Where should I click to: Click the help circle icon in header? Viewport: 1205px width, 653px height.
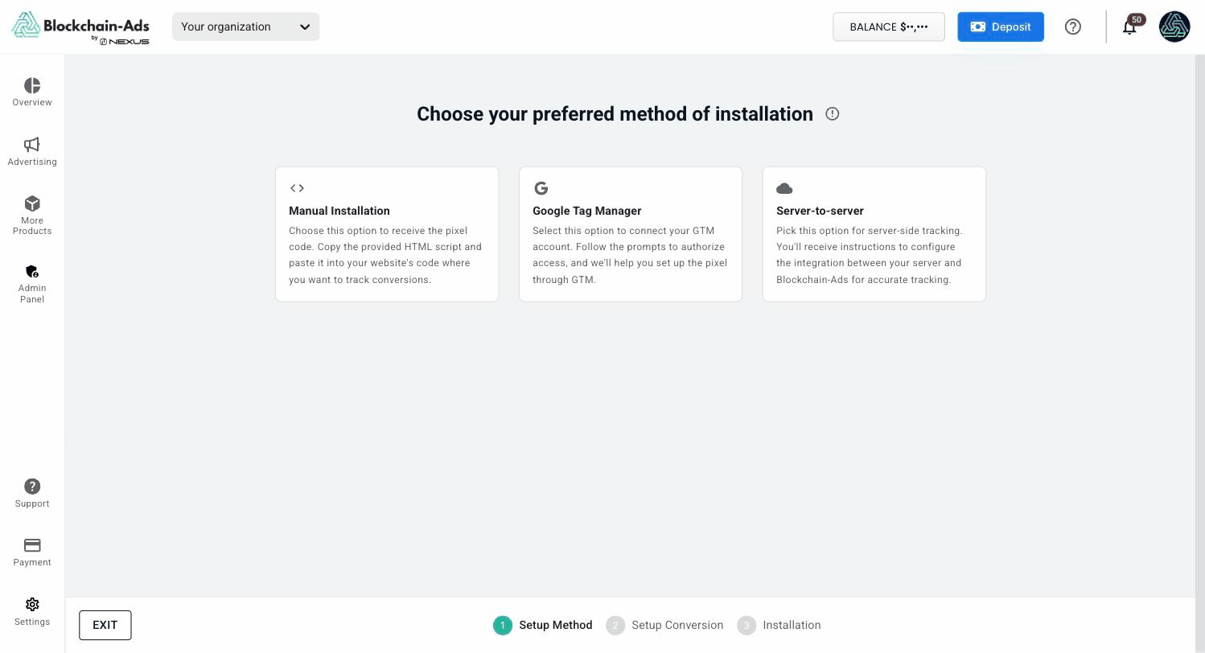point(1072,27)
